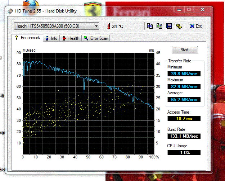This screenshot has height=181, width=225.
Task: Select the Burst Rate 133.1 MB/sec value
Action: 184,136
